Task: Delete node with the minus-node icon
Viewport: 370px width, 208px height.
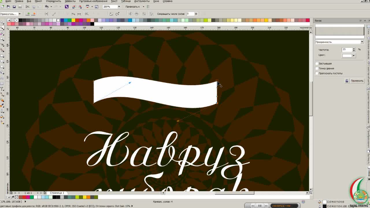Action: pyautogui.click(x=34, y=14)
